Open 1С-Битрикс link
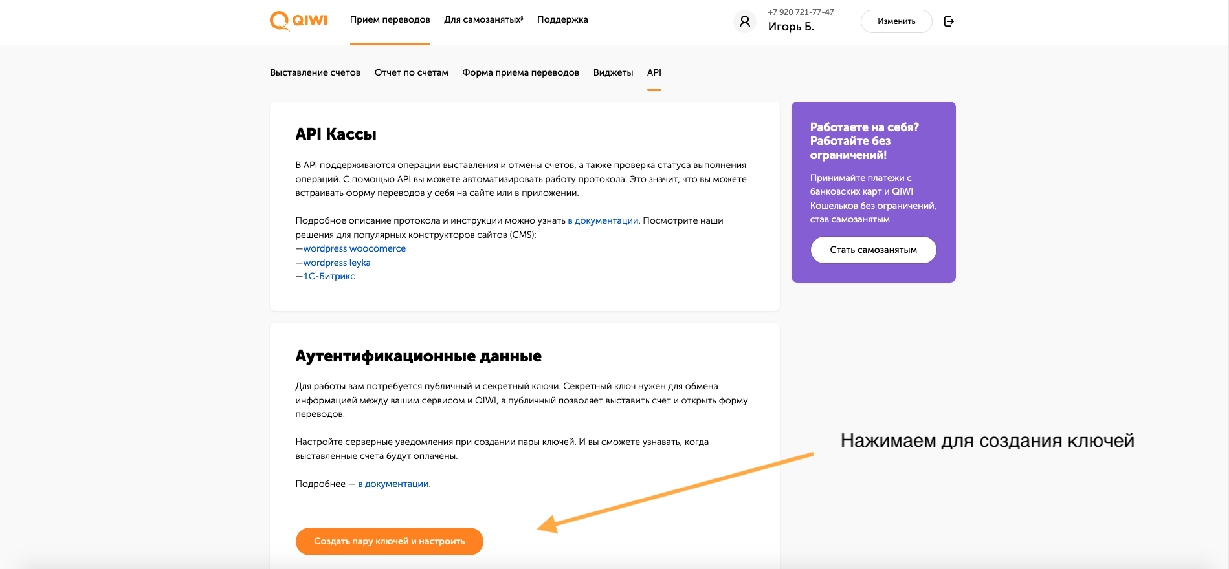Image resolution: width=1229 pixels, height=569 pixels. (329, 276)
